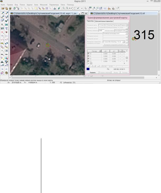Select the T-shaped editing tool

point(6,28)
